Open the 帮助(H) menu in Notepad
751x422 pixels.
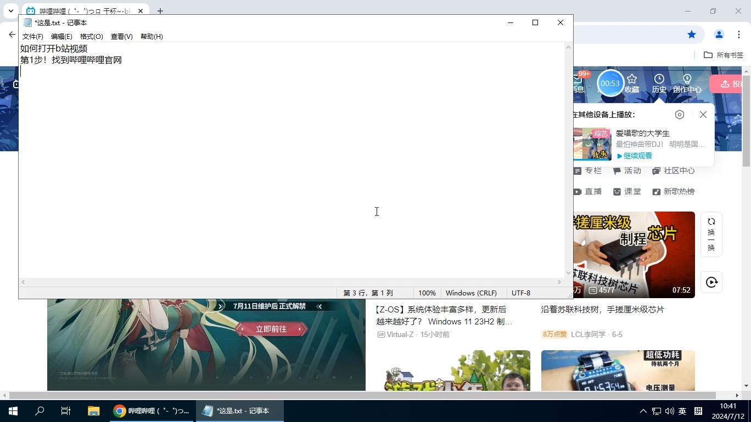click(x=152, y=36)
